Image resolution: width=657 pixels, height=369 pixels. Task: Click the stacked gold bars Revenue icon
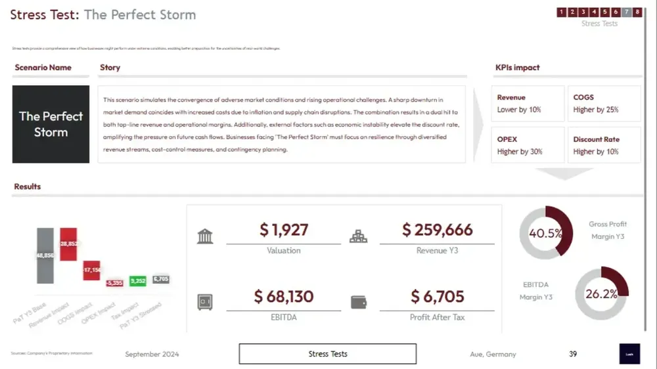(x=358, y=236)
